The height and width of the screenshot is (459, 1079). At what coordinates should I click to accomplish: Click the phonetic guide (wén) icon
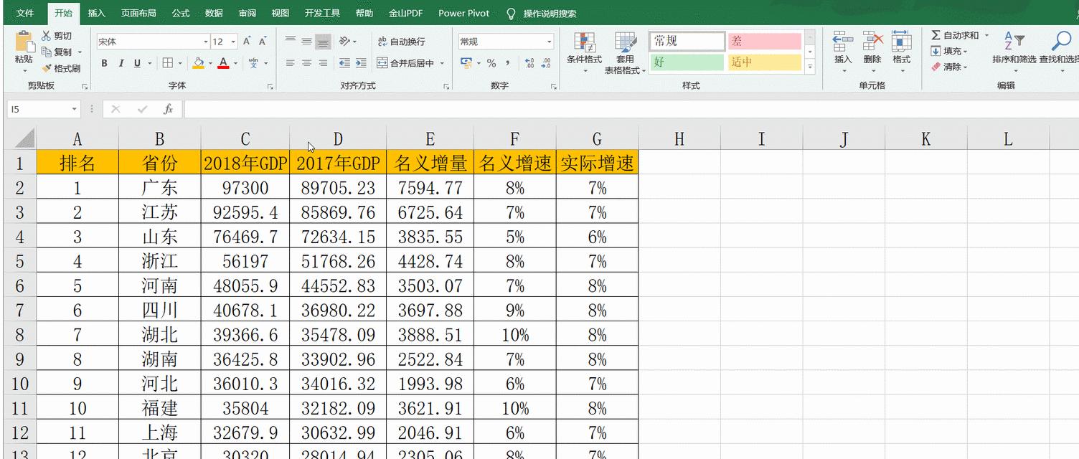pyautogui.click(x=254, y=63)
